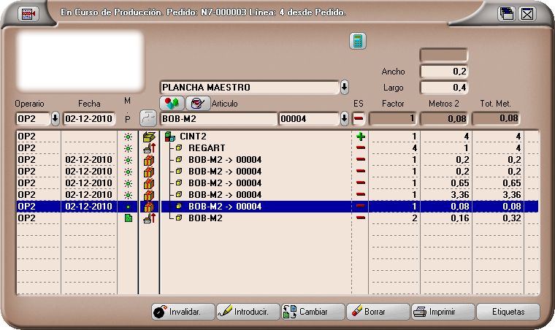Image resolution: width=555 pixels, height=330 pixels.
Task: Open the calculator icon
Action: (x=357, y=41)
